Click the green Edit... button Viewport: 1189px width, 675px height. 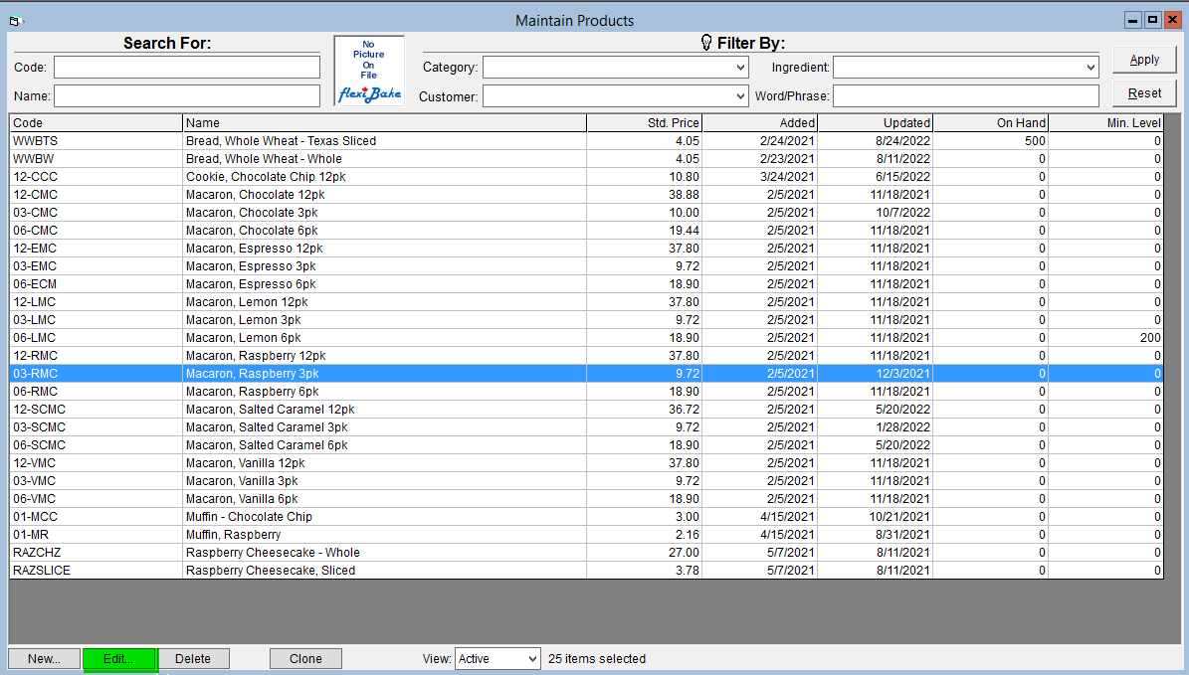tap(118, 658)
